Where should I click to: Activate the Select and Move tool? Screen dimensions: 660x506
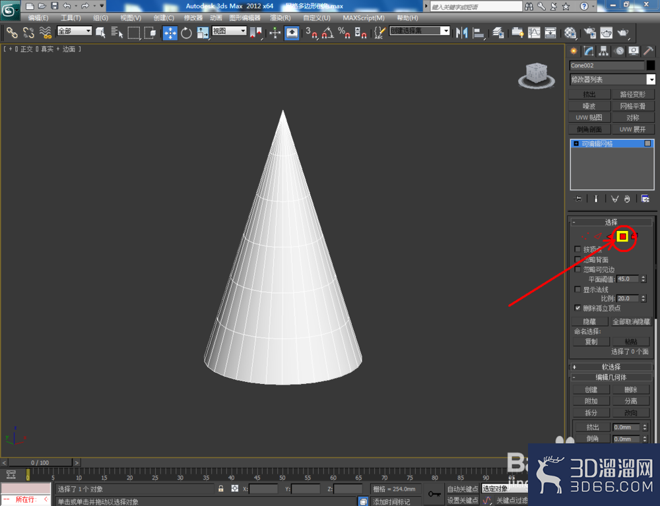(170, 33)
